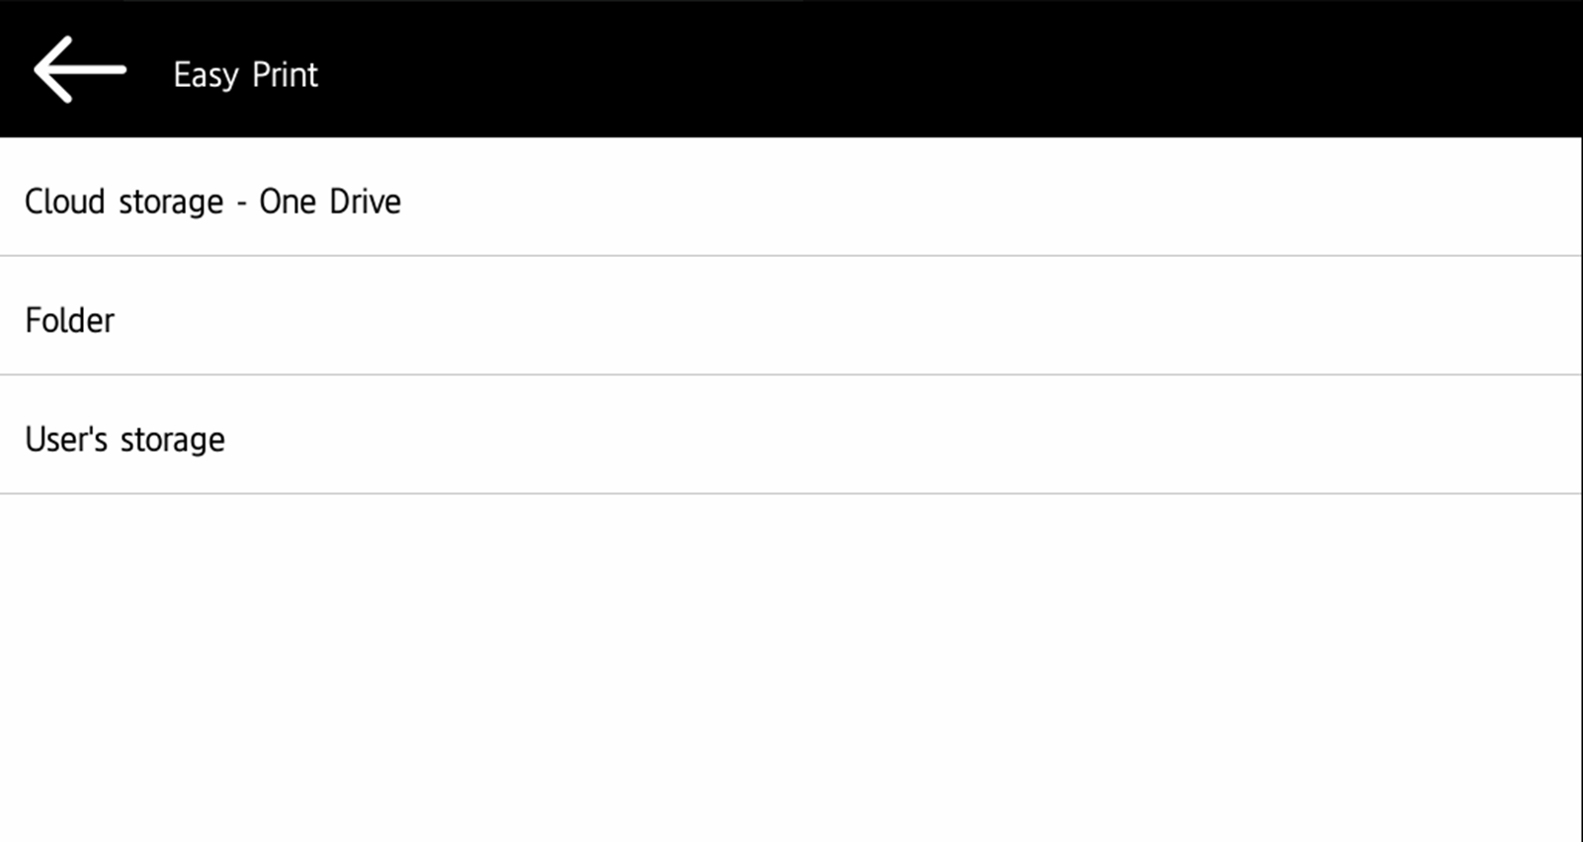Click the "User's storage" label text
This screenshot has width=1583, height=842.
click(125, 439)
